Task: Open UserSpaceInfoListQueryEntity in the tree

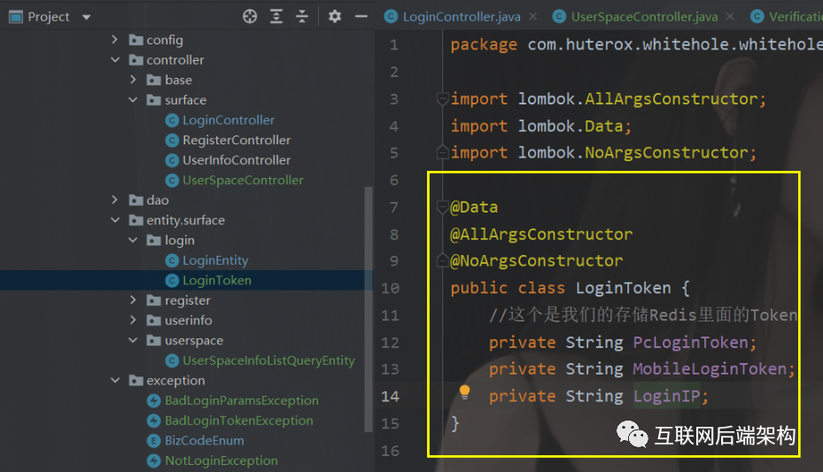Action: pyautogui.click(x=268, y=360)
